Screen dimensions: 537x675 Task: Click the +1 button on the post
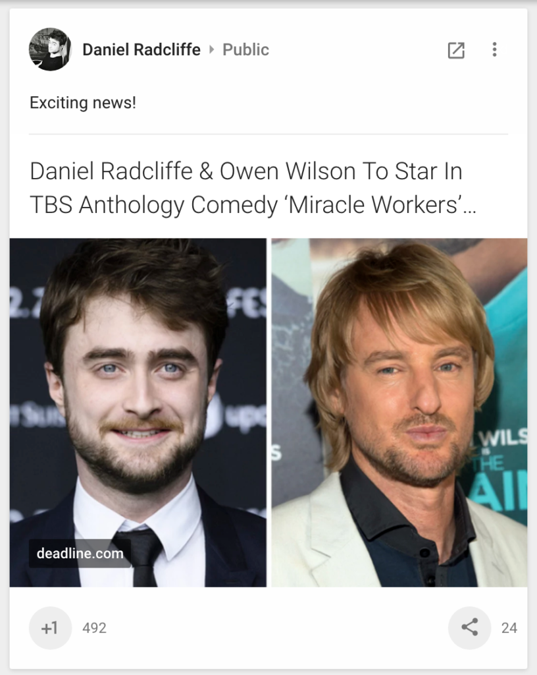click(50, 628)
